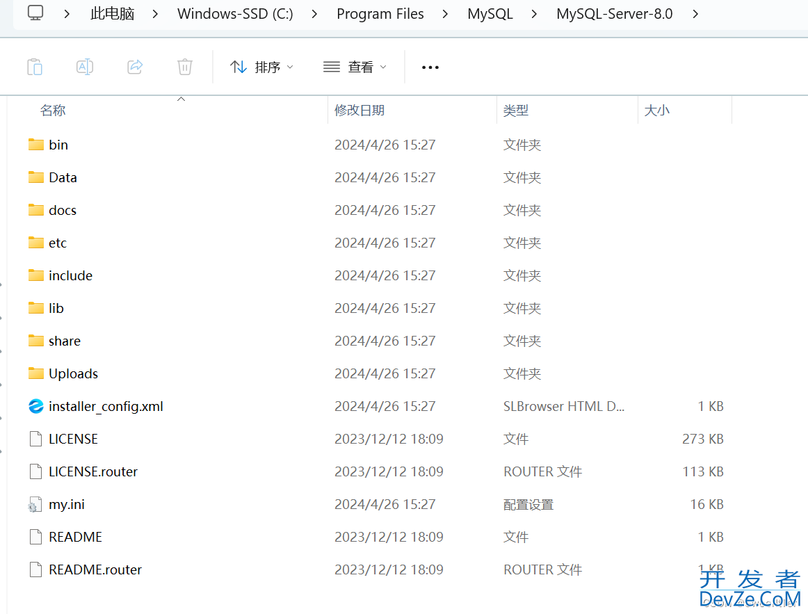Expand chevron after Windows-SSD (C:) in path
The image size is (808, 614).
[x=314, y=14]
